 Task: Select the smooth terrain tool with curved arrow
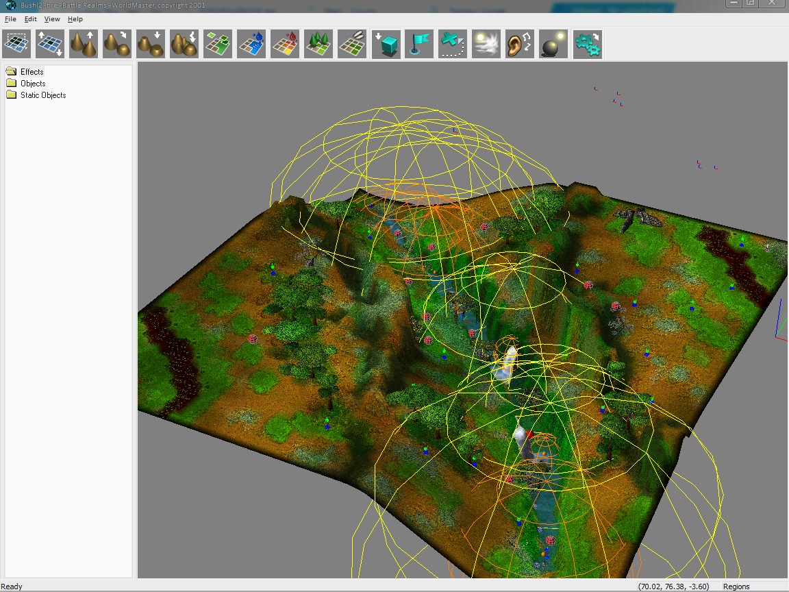(x=116, y=44)
